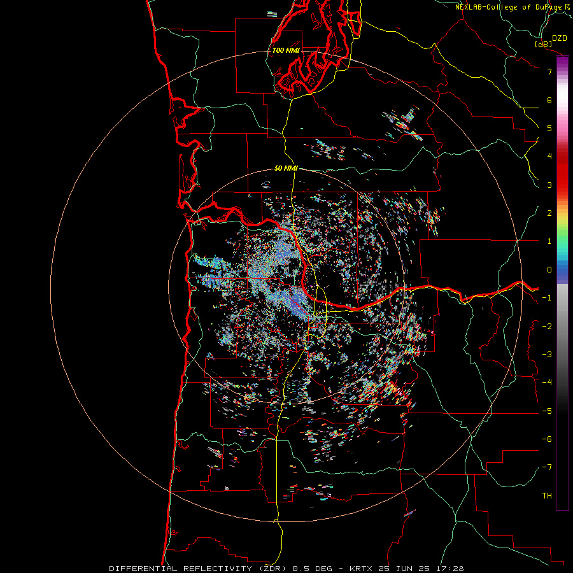This screenshot has width=573, height=573.
Task: Click the DZD color scale title
Action: 560,38
